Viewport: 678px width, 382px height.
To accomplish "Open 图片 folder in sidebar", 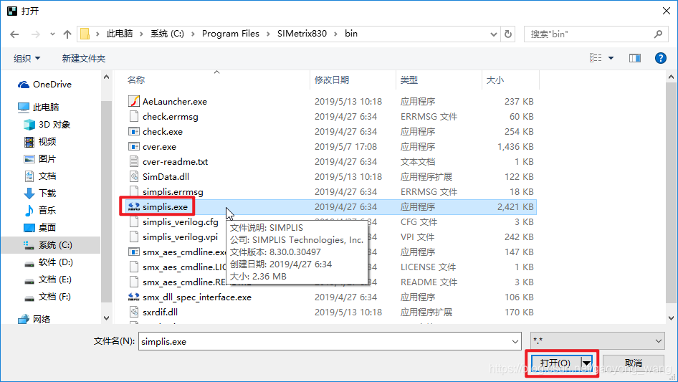I will click(x=40, y=159).
